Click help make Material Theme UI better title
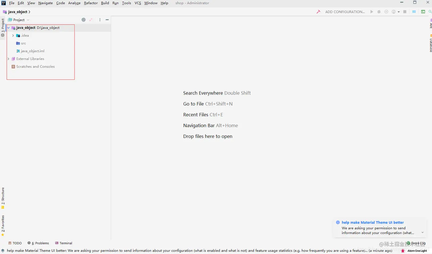Screen dimensions: 432x254 click(373, 223)
